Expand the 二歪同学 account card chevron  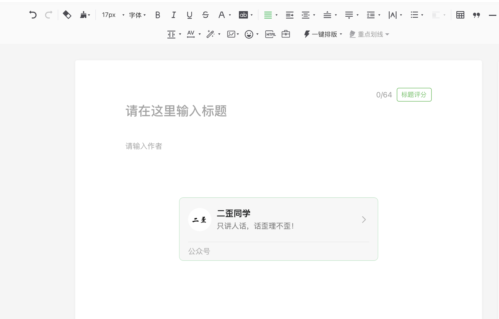[x=364, y=220]
